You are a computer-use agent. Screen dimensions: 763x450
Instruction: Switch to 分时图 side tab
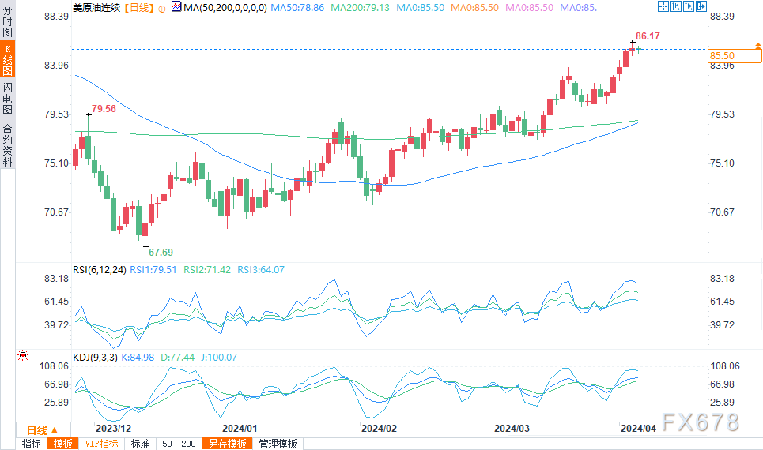pos(7,21)
